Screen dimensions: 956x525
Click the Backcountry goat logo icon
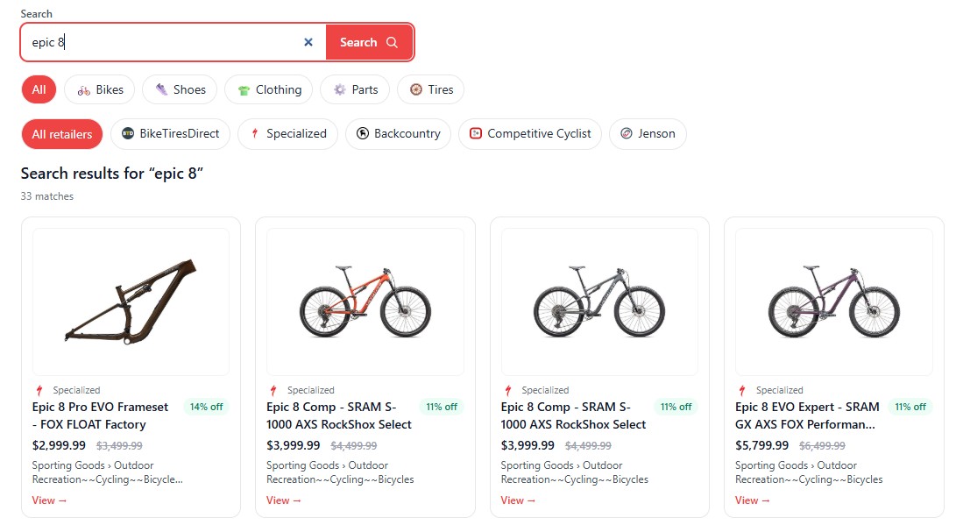363,134
